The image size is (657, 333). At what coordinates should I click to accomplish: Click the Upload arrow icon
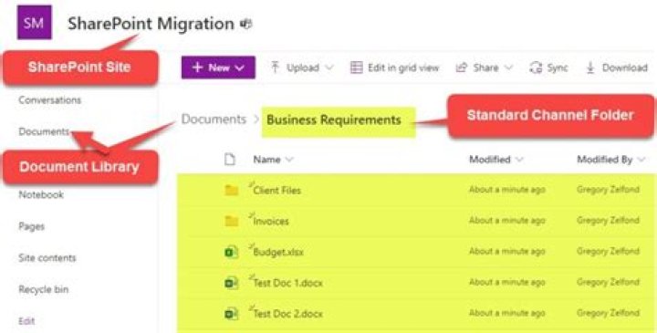(x=275, y=68)
